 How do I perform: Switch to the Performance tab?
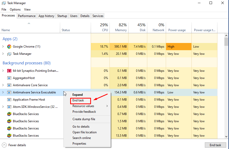27,16
